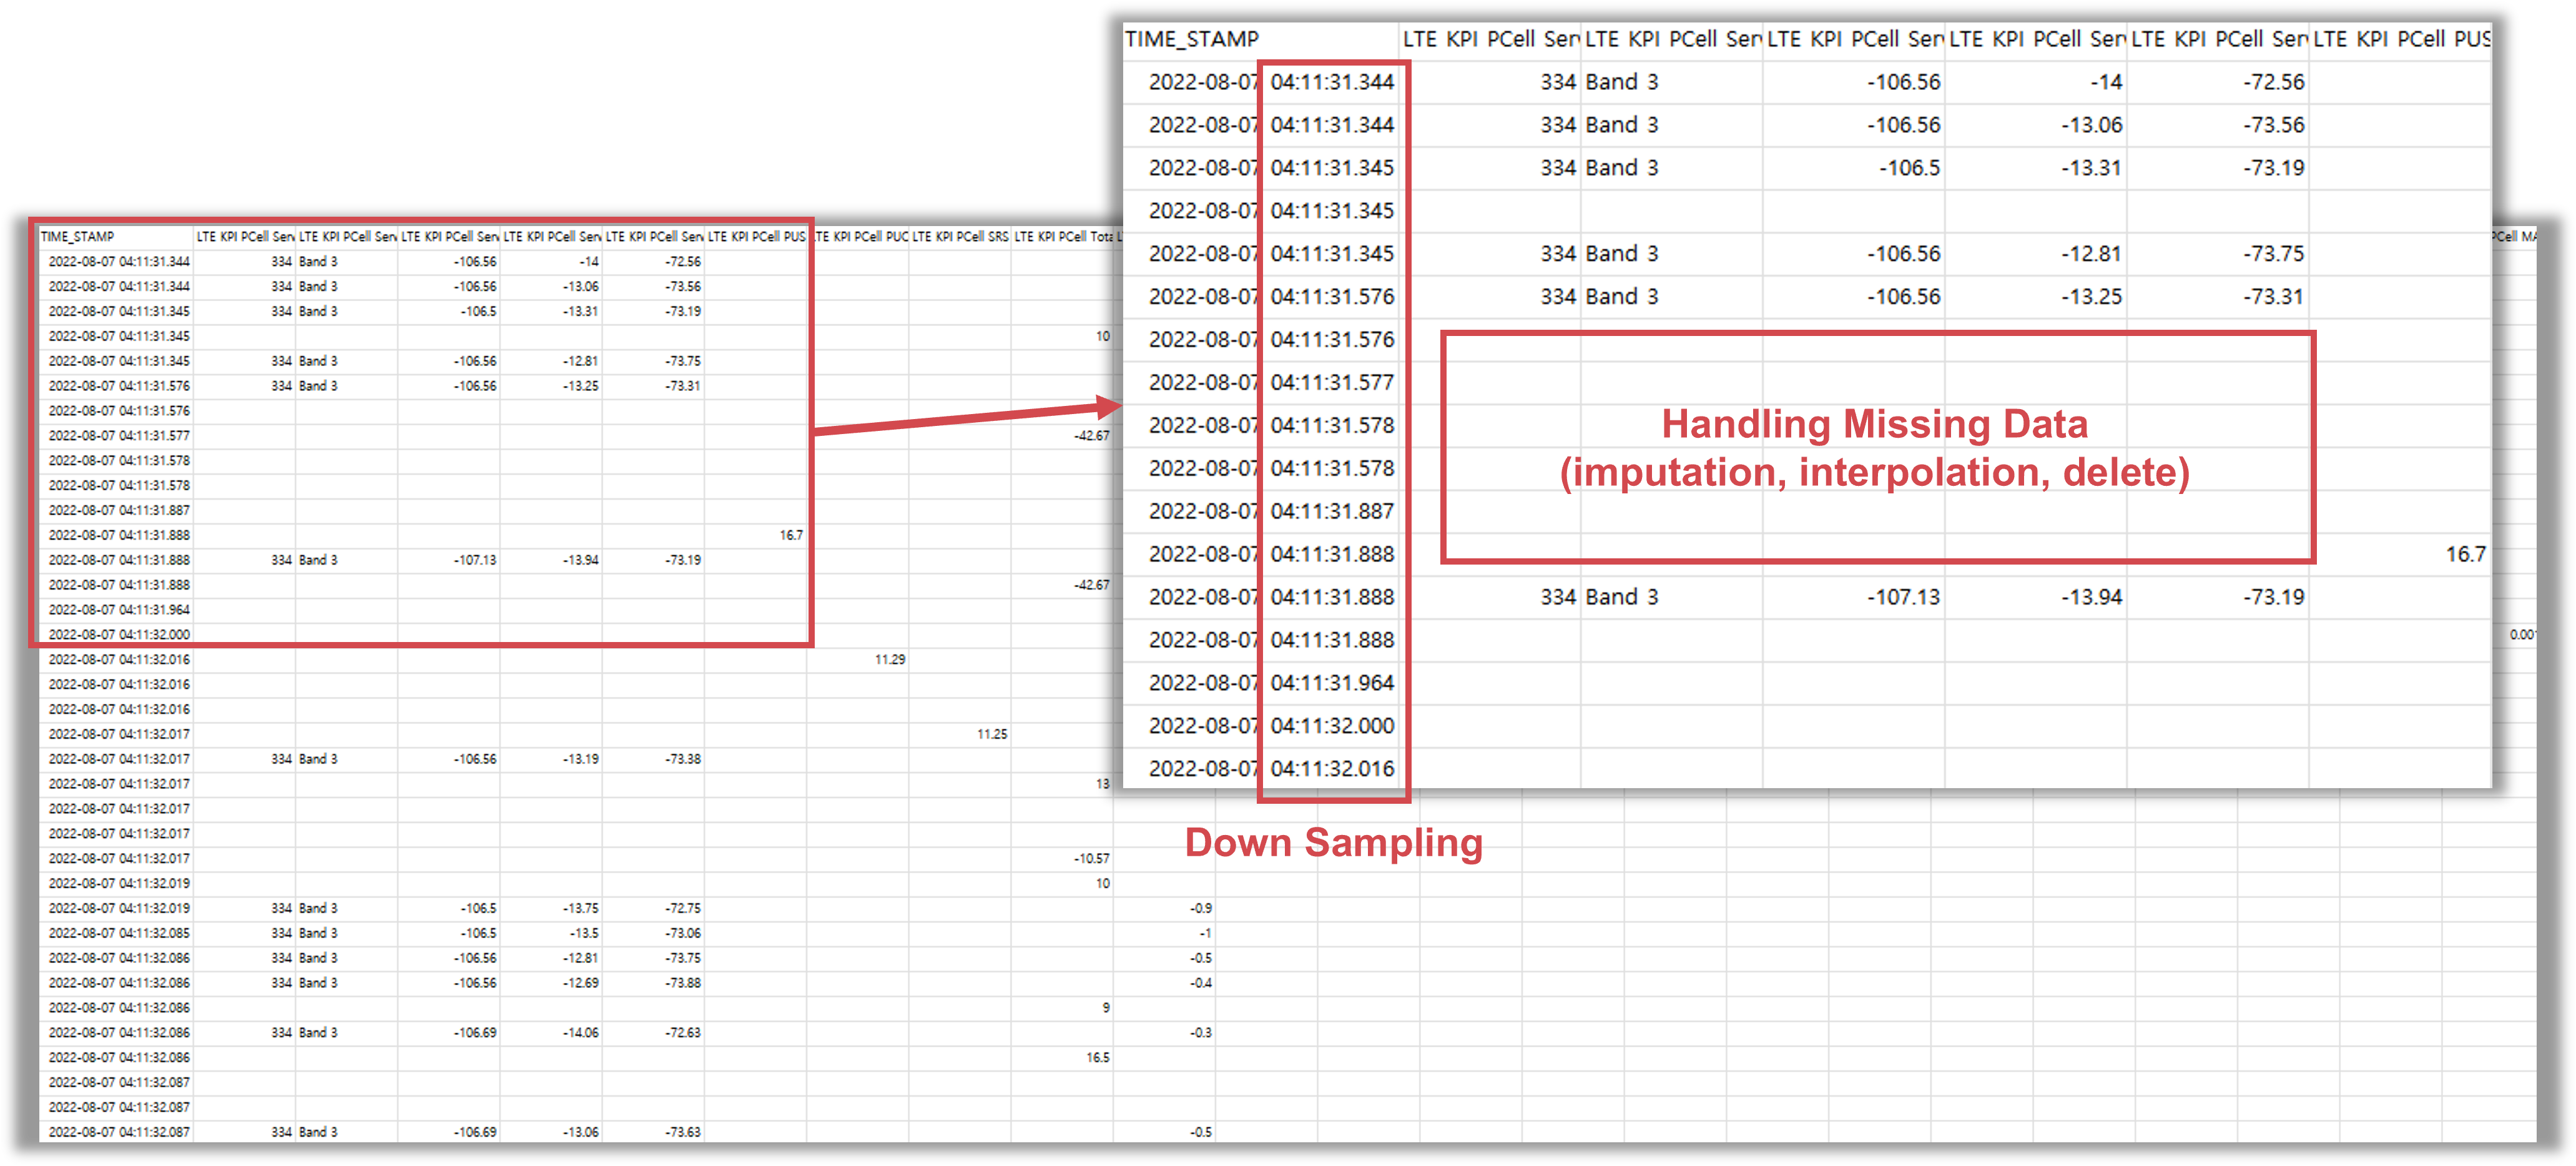Select the TIME_STAMP header in the enlarged table

[x=1191, y=39]
